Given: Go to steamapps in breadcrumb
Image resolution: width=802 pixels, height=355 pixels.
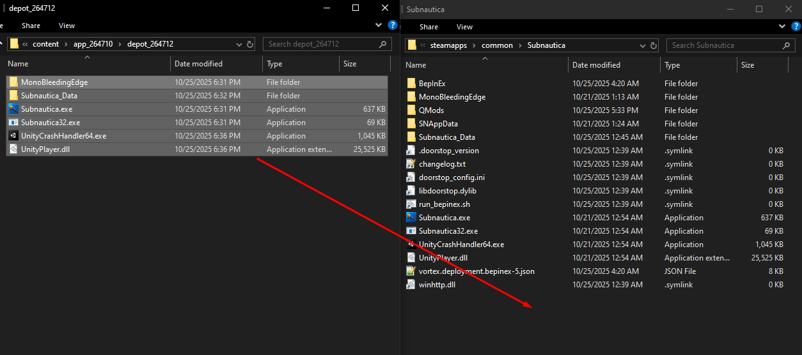Looking at the screenshot, I should (x=448, y=45).
